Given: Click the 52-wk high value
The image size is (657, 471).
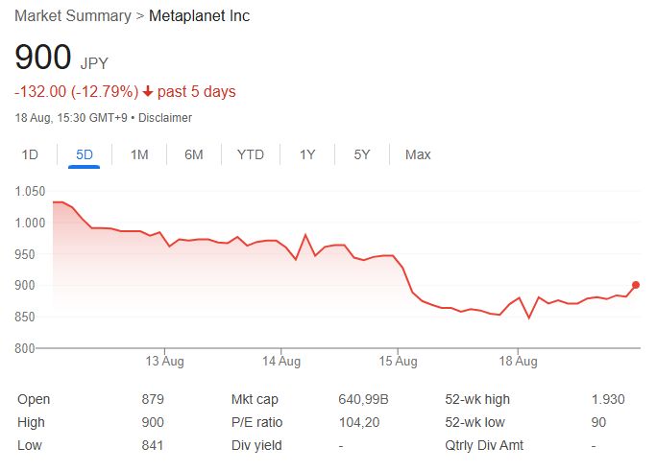Looking at the screenshot, I should 609,399.
